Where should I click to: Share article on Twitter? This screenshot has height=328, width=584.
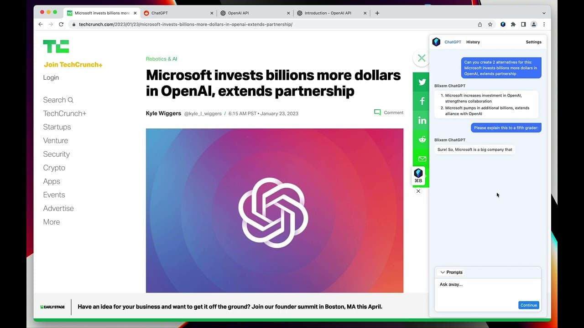tap(422, 82)
